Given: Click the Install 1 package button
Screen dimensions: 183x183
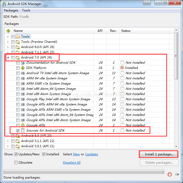Looking at the screenshot, I should coord(159,154).
